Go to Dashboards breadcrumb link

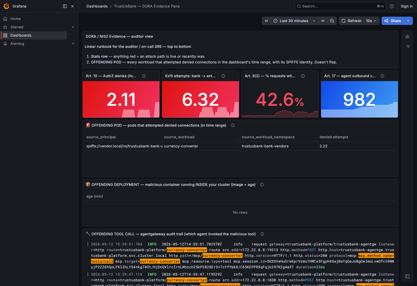click(97, 6)
